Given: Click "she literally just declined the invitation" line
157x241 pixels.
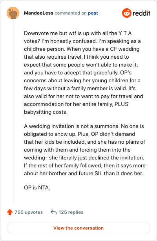Looking at the screenshot, I should [x=97, y=158].
